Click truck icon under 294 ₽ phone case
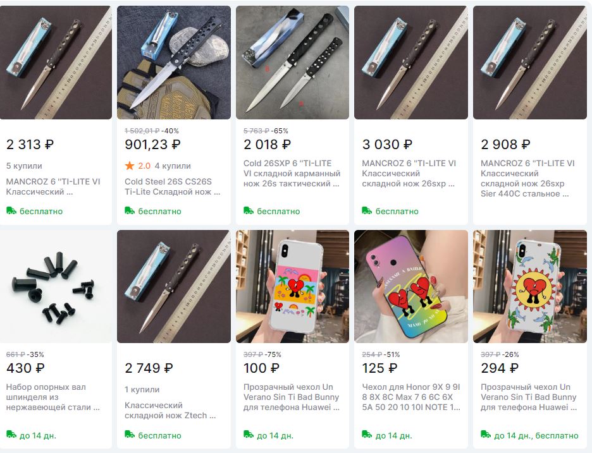Viewport: 592px width, 453px height. pos(486,435)
